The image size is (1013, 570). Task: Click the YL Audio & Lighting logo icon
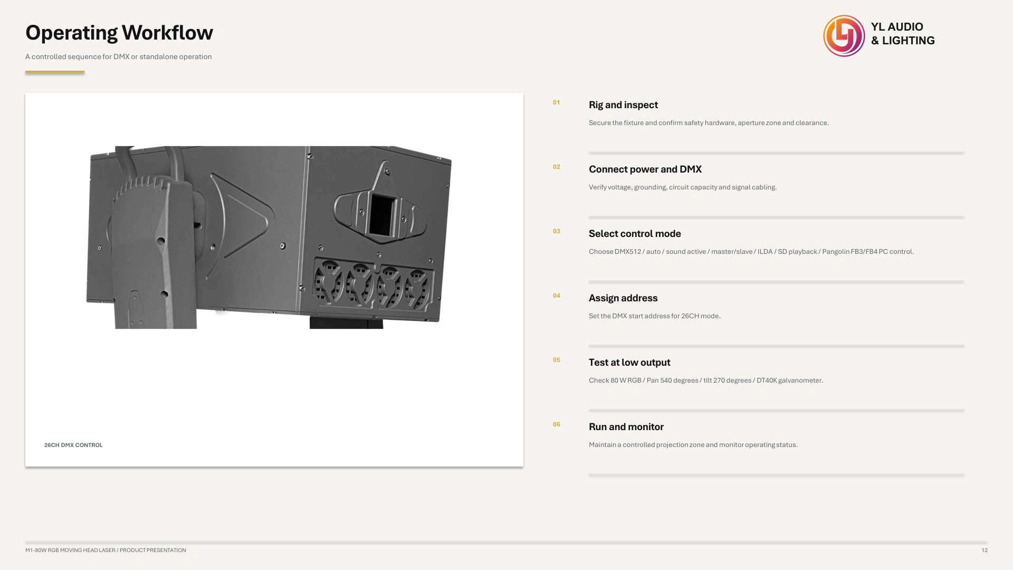click(x=844, y=36)
